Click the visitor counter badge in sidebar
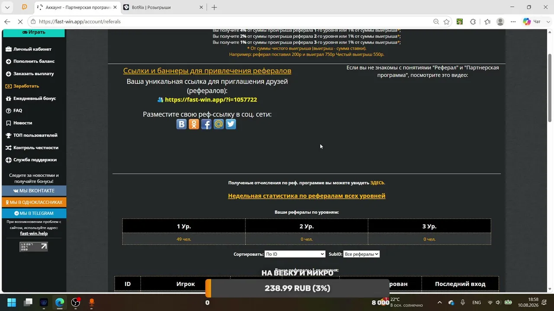 click(34, 247)
